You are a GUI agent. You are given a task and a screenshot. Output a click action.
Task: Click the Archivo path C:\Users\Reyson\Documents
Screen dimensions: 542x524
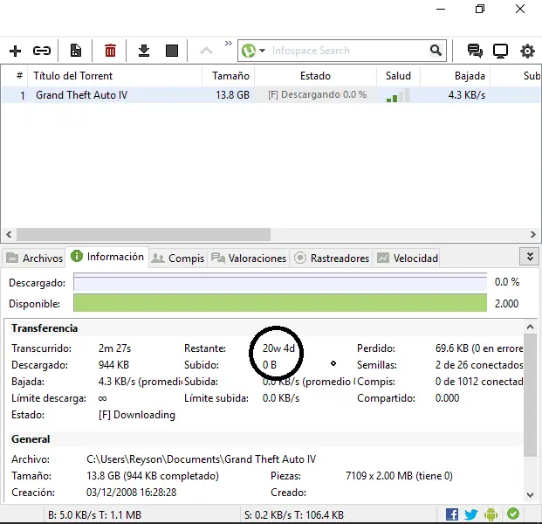pos(201,459)
